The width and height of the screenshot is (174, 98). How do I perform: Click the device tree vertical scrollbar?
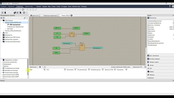pyautogui.click(x=28, y=67)
